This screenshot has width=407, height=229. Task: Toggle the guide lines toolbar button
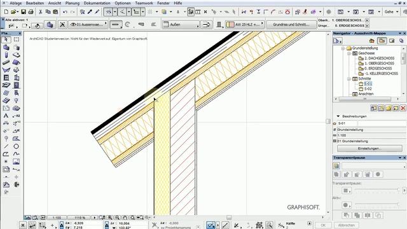coord(121,11)
